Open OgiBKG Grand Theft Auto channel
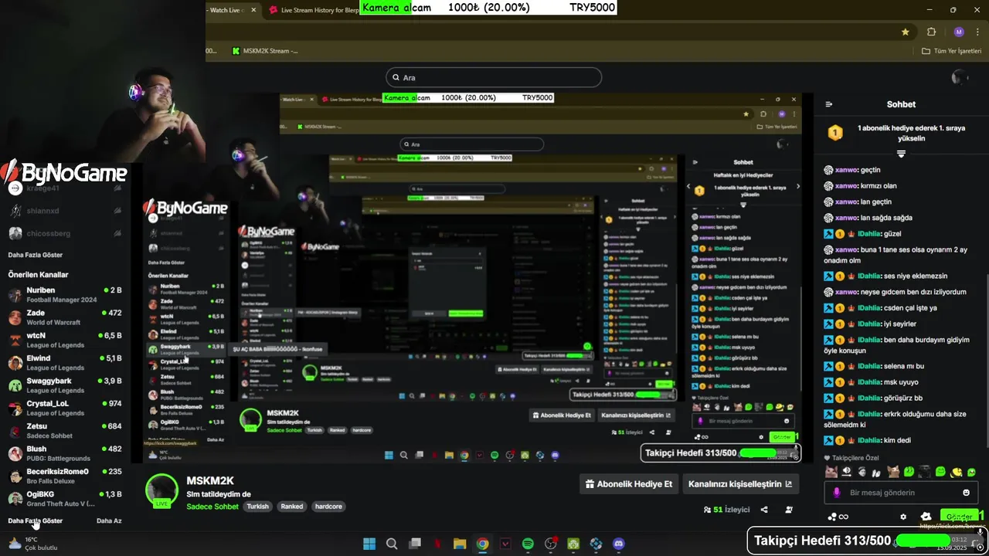This screenshot has width=989, height=556. [65, 498]
